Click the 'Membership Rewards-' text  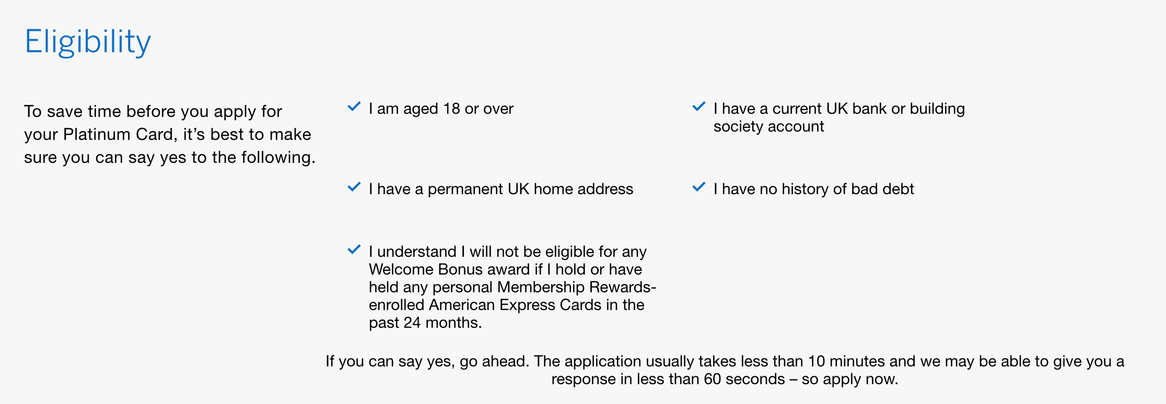(576, 287)
